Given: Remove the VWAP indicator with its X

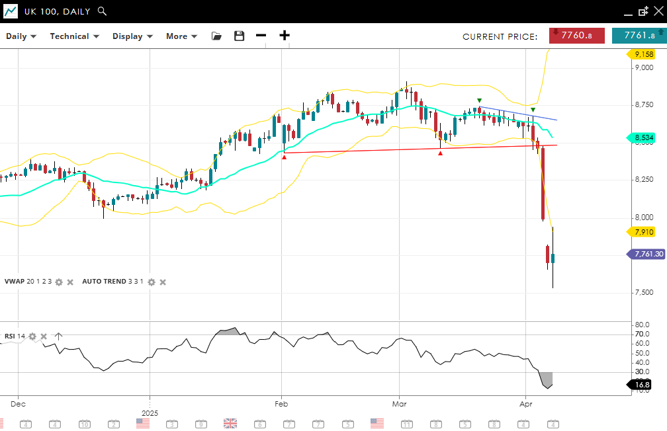Looking at the screenshot, I should click(70, 282).
